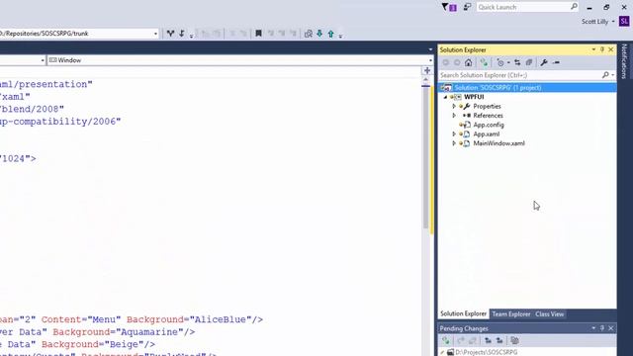633x356 pixels.
Task: Click Sync with Active Document arrows icon
Action: [517, 62]
